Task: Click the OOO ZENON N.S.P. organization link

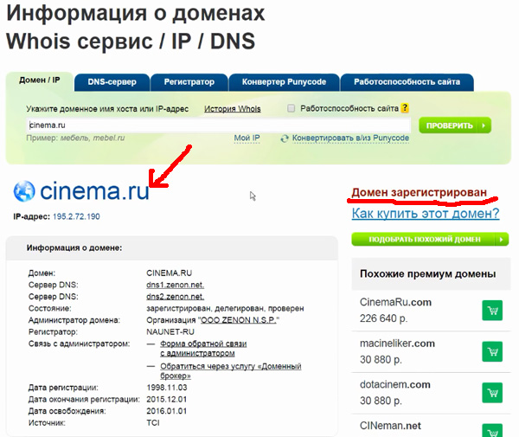Action: click(x=239, y=320)
